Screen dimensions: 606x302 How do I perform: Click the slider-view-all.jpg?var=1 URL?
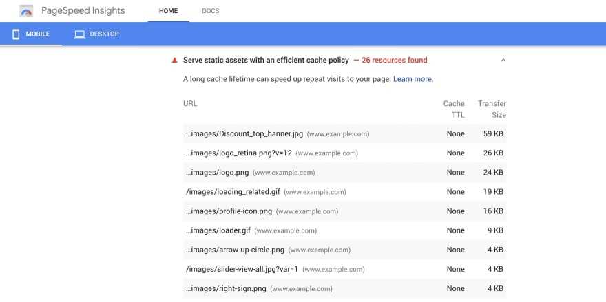[x=242, y=269]
